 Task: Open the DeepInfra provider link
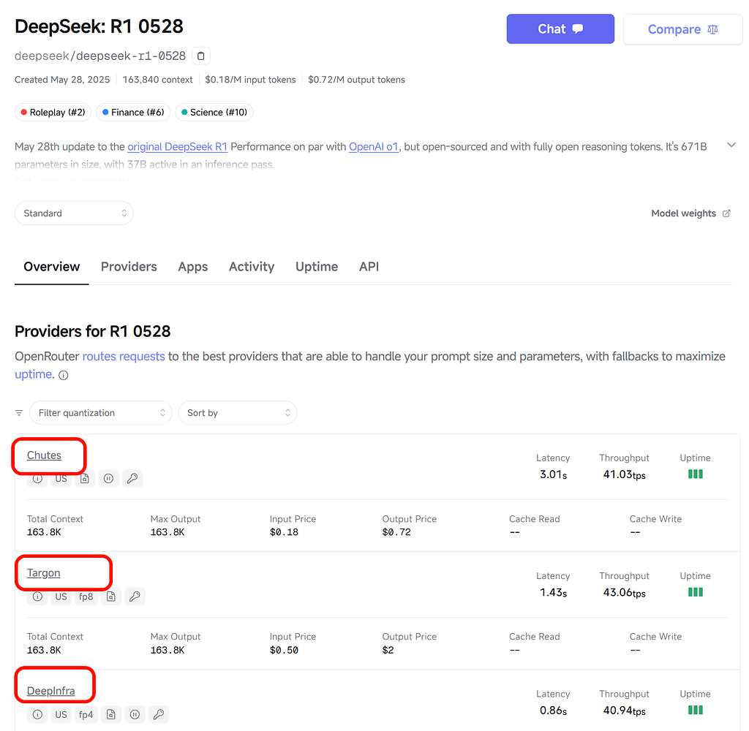point(50,691)
